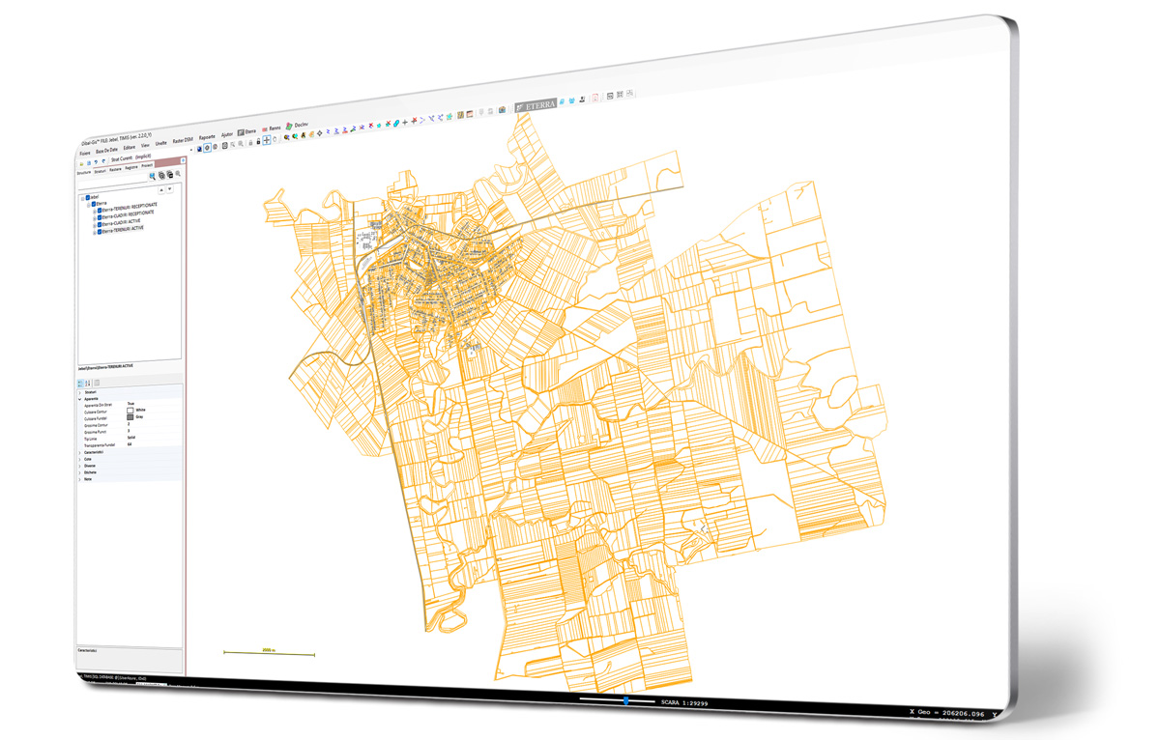
Task: Click the hand grab tool icon
Action: pyautogui.click(x=276, y=139)
